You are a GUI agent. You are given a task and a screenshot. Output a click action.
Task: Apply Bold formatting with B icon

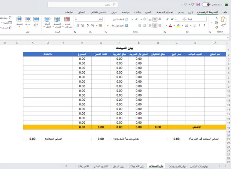(x=204, y=25)
